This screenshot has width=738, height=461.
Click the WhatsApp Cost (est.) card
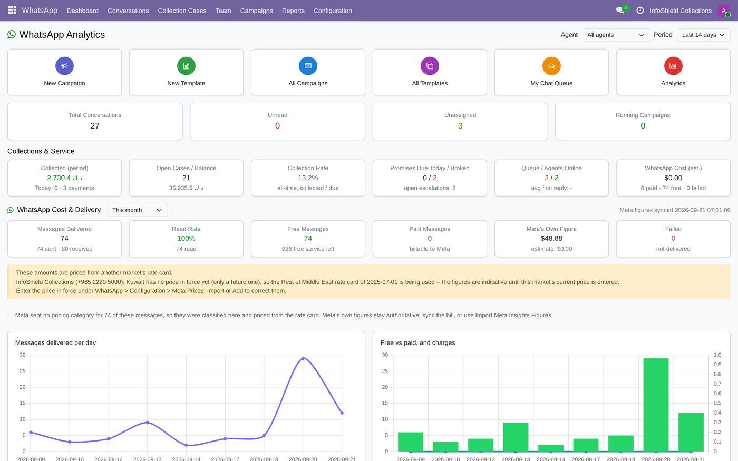(673, 178)
